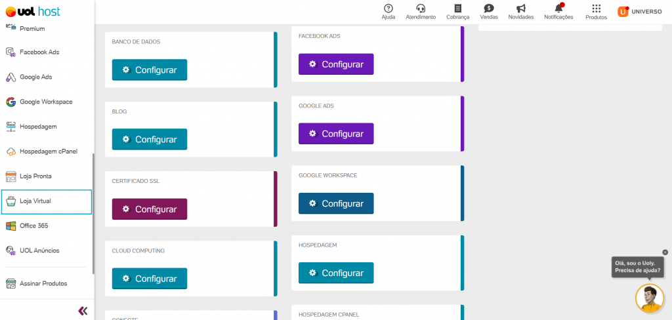
Task: Configure Google Workspace
Action: click(x=336, y=203)
